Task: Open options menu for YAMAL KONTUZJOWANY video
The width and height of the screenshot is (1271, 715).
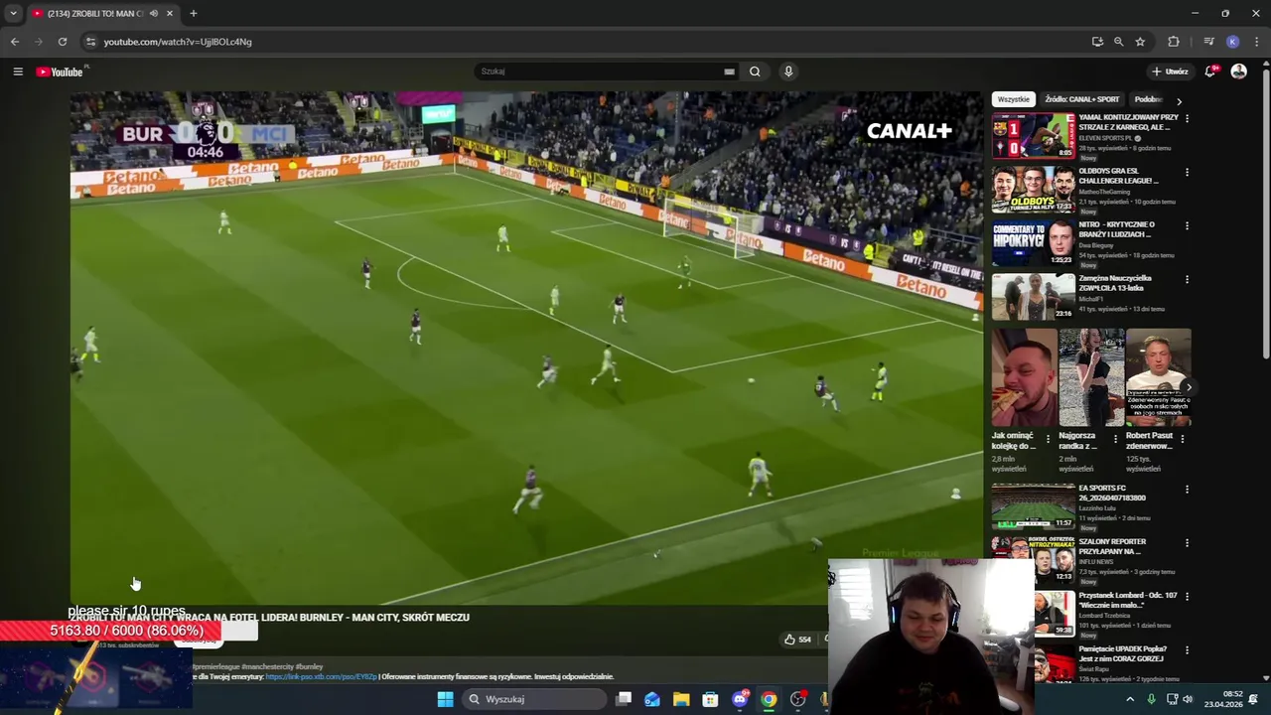Action: click(1187, 118)
